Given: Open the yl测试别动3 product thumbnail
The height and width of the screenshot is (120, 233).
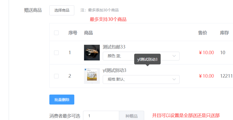Looking at the screenshot, I should point(92,76).
